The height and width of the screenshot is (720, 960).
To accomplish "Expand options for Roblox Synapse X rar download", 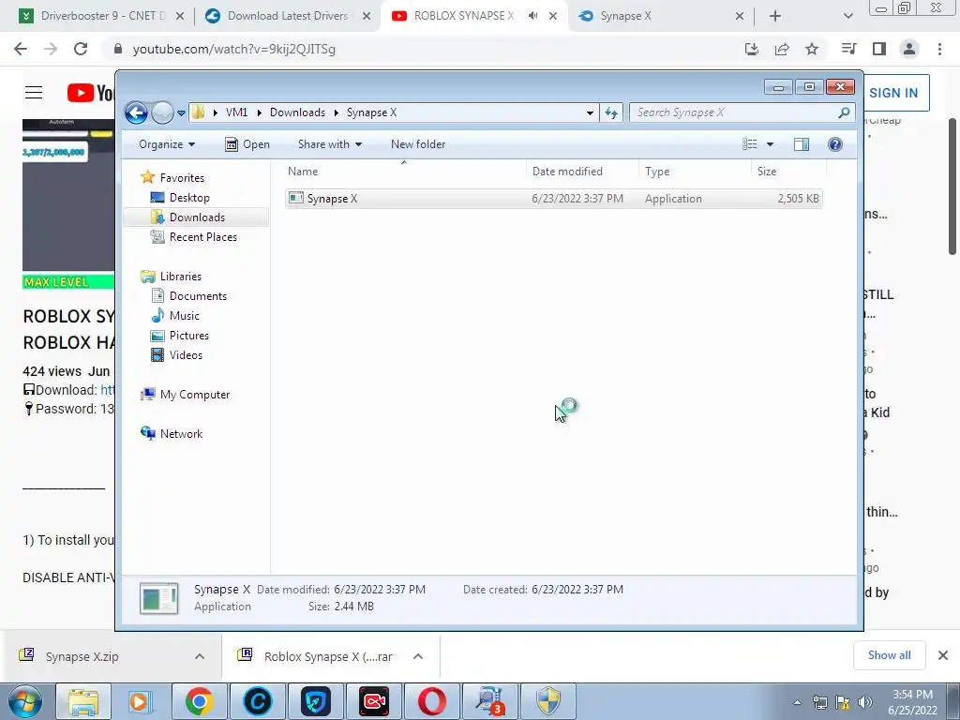I will coord(418,656).
